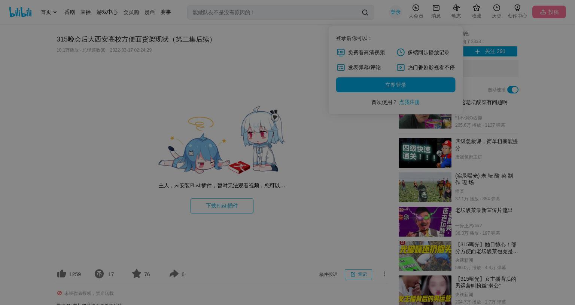The width and height of the screenshot is (575, 305).
Task: Click the 点我注册 link
Action: (409, 102)
